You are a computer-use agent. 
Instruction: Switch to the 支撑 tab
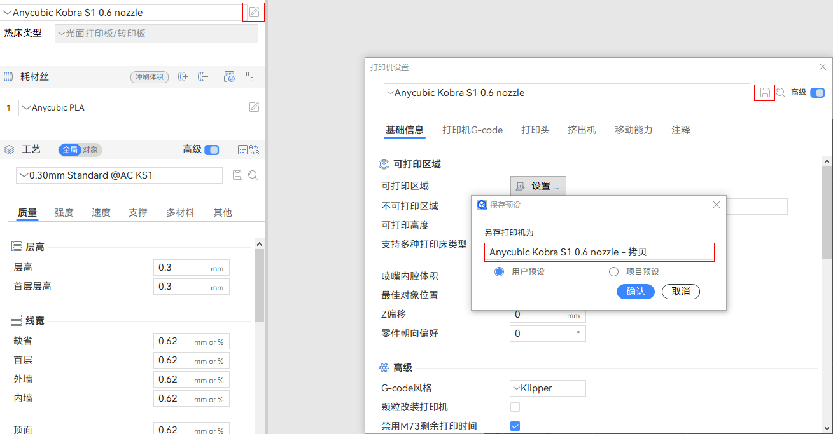(138, 213)
